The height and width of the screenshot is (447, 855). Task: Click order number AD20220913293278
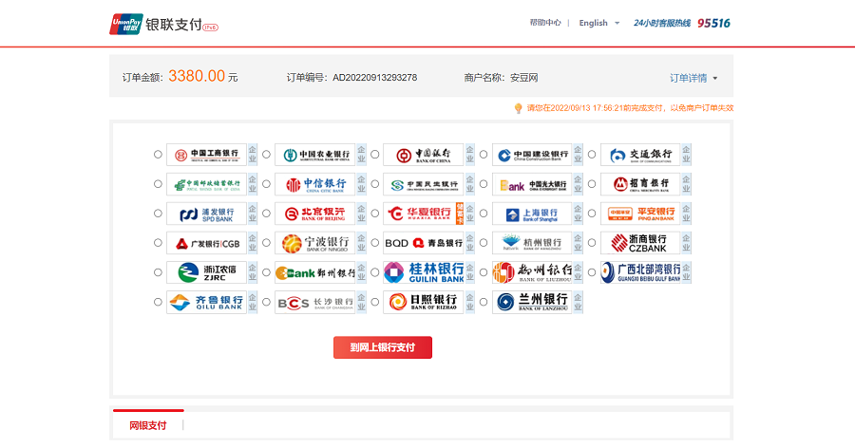pyautogui.click(x=374, y=77)
